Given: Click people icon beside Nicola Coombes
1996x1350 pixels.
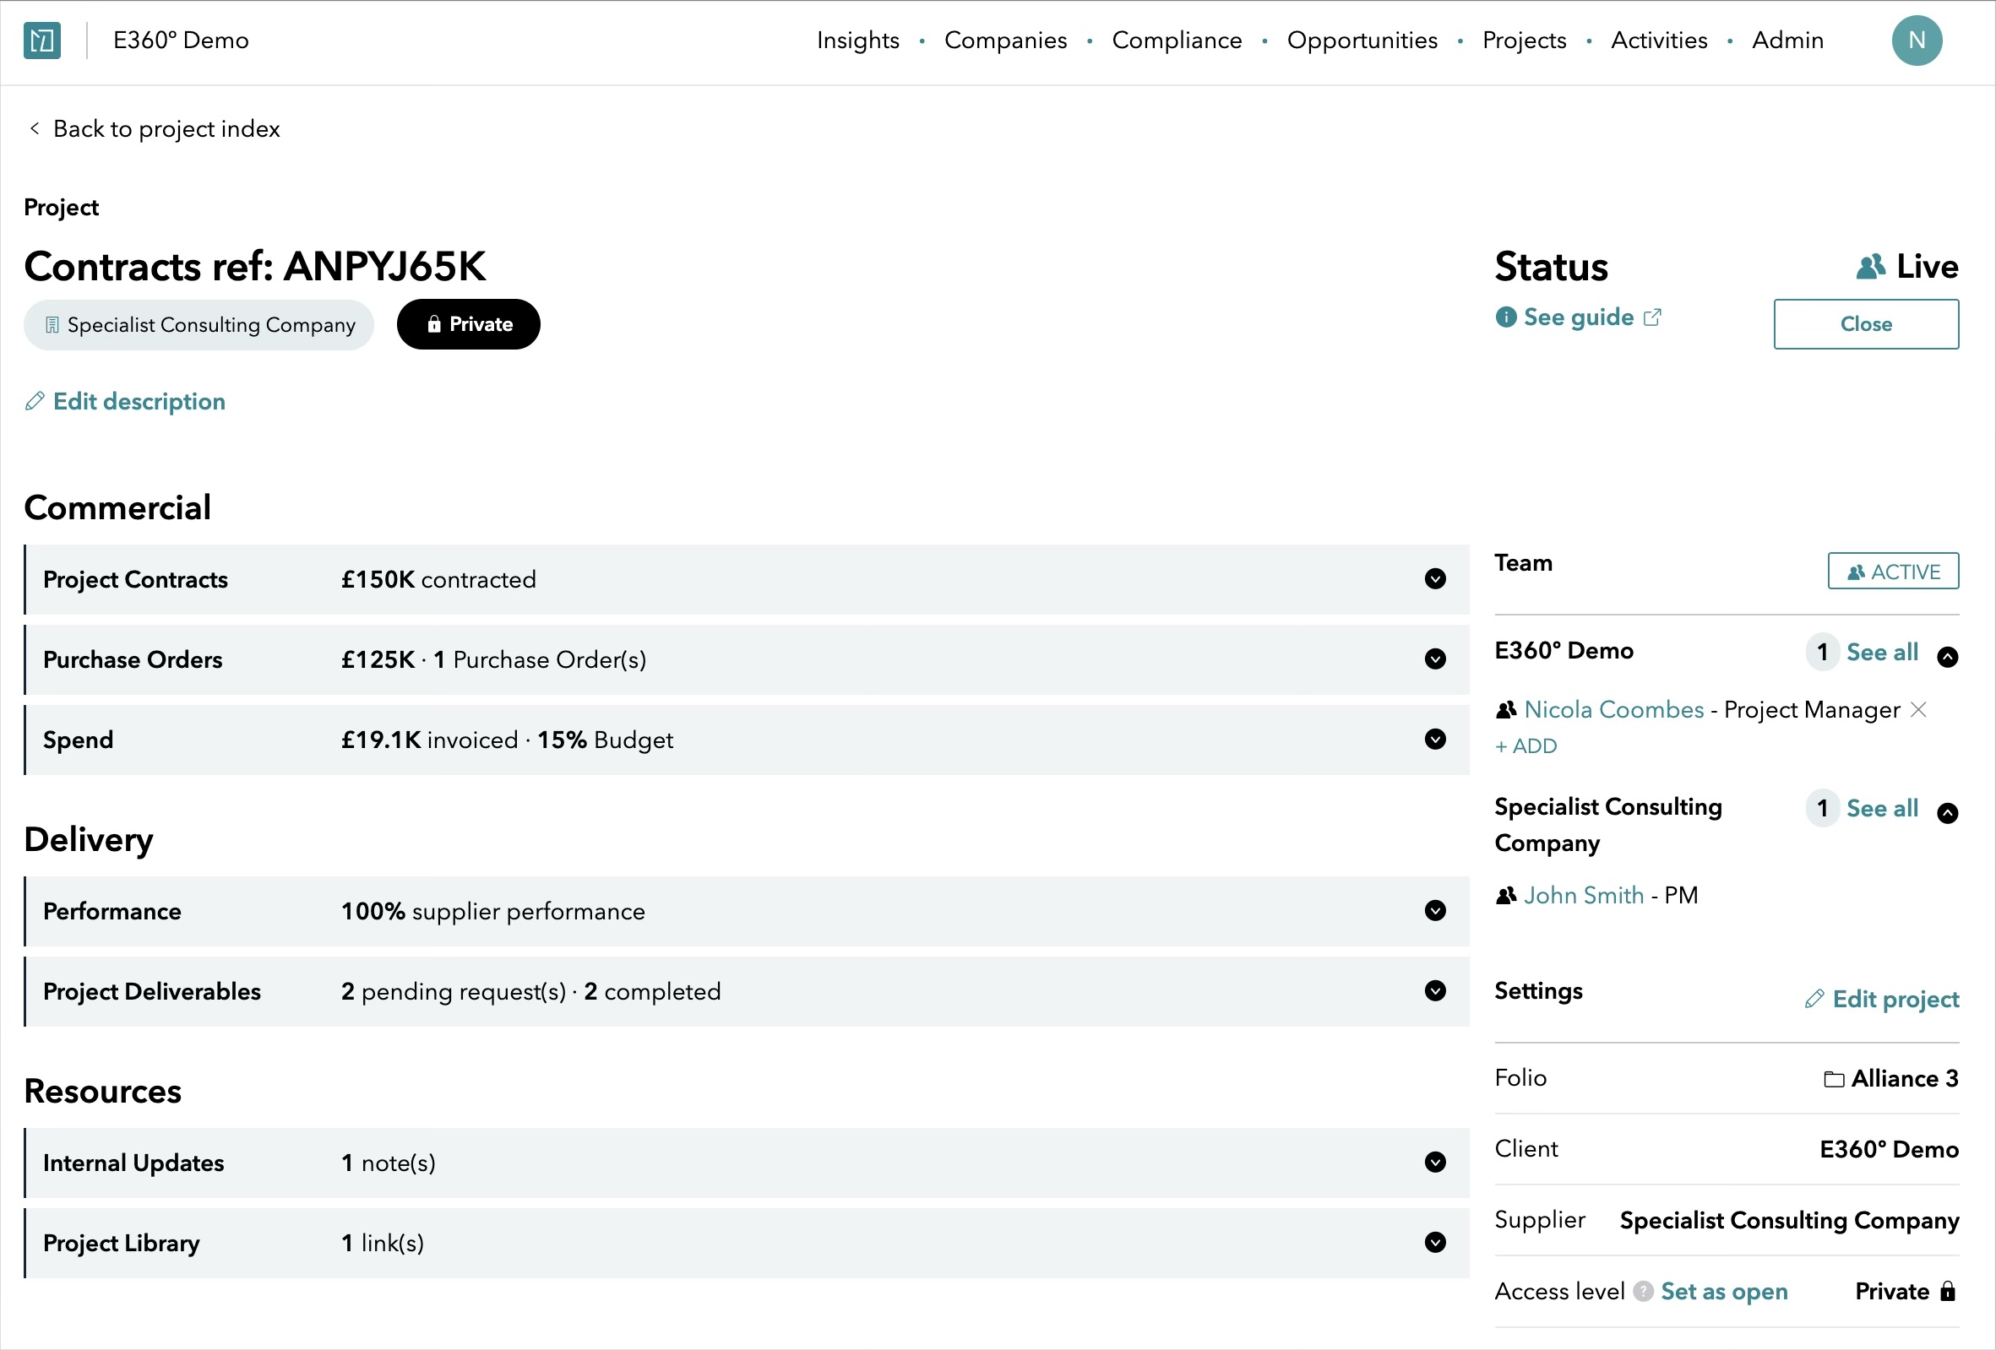Looking at the screenshot, I should (1505, 710).
